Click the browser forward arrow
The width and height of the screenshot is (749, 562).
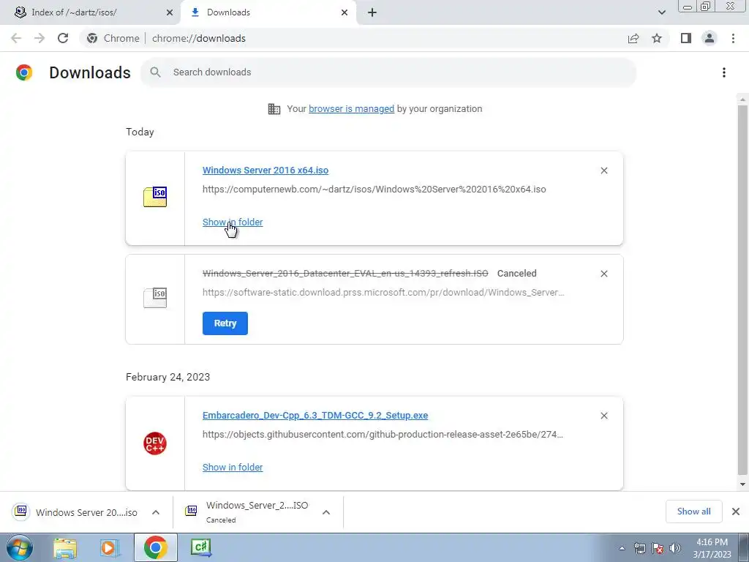point(39,38)
